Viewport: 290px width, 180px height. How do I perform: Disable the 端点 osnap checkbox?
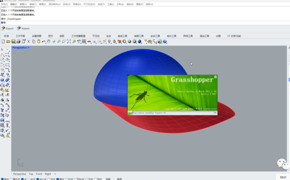(3, 179)
